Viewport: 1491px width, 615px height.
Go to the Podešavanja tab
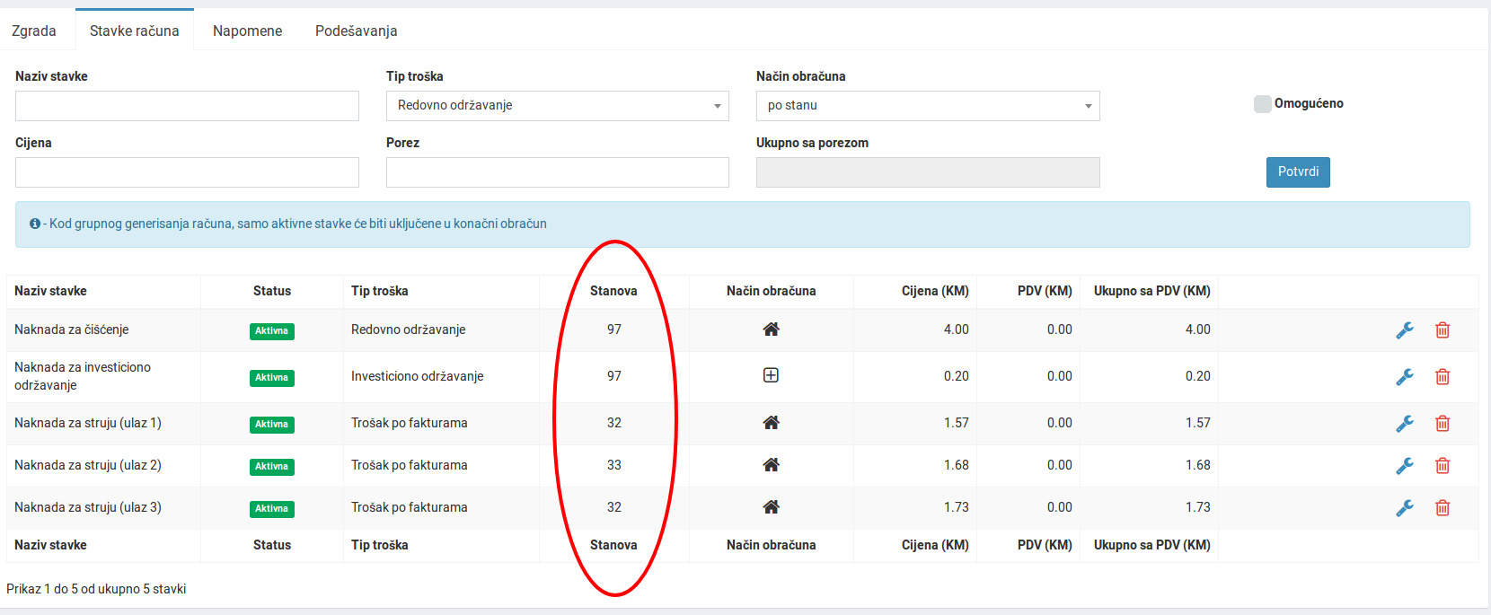356,31
